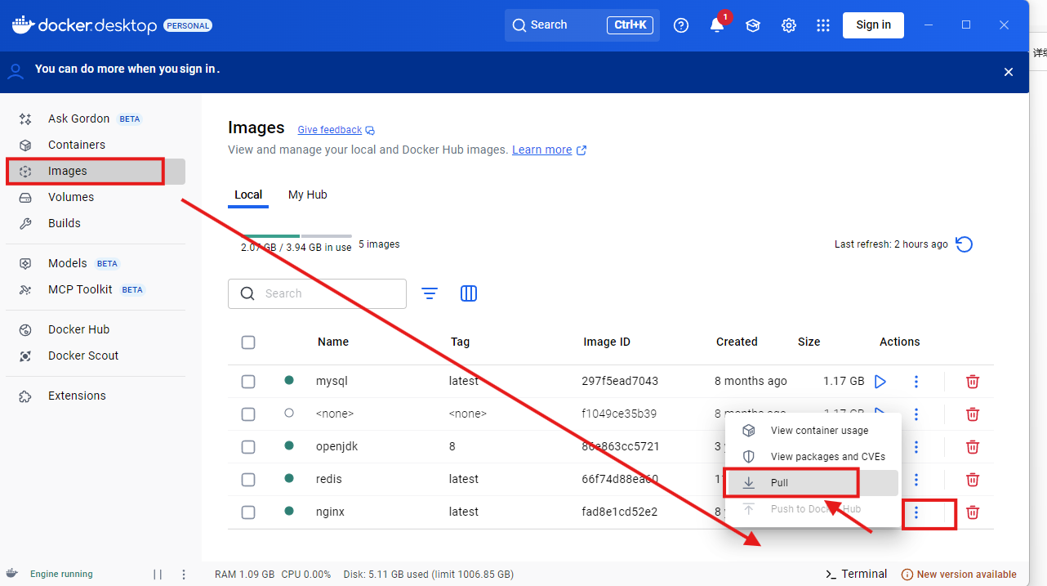Open more actions for redis image
The image size is (1047, 586).
click(916, 479)
